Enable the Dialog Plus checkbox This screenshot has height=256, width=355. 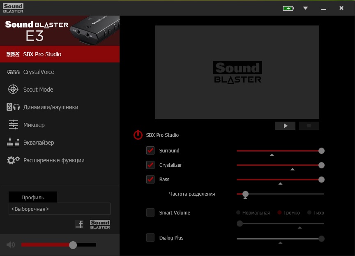150,238
